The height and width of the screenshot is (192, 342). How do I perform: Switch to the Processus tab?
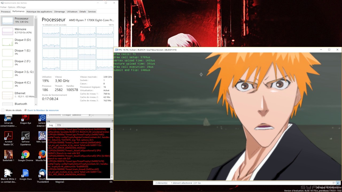(x=6, y=11)
